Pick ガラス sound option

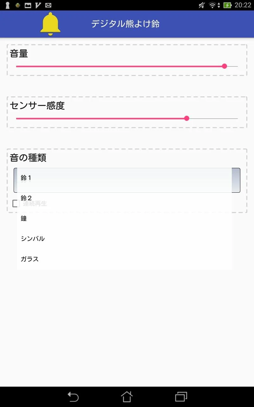[124, 259]
